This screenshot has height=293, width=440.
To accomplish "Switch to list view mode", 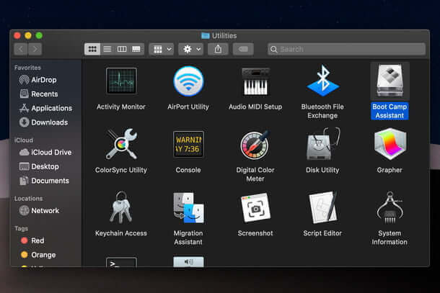I will [x=107, y=49].
